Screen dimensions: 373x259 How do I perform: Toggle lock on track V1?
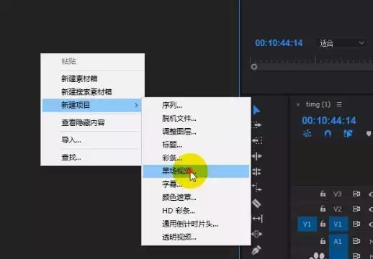[x=323, y=224]
